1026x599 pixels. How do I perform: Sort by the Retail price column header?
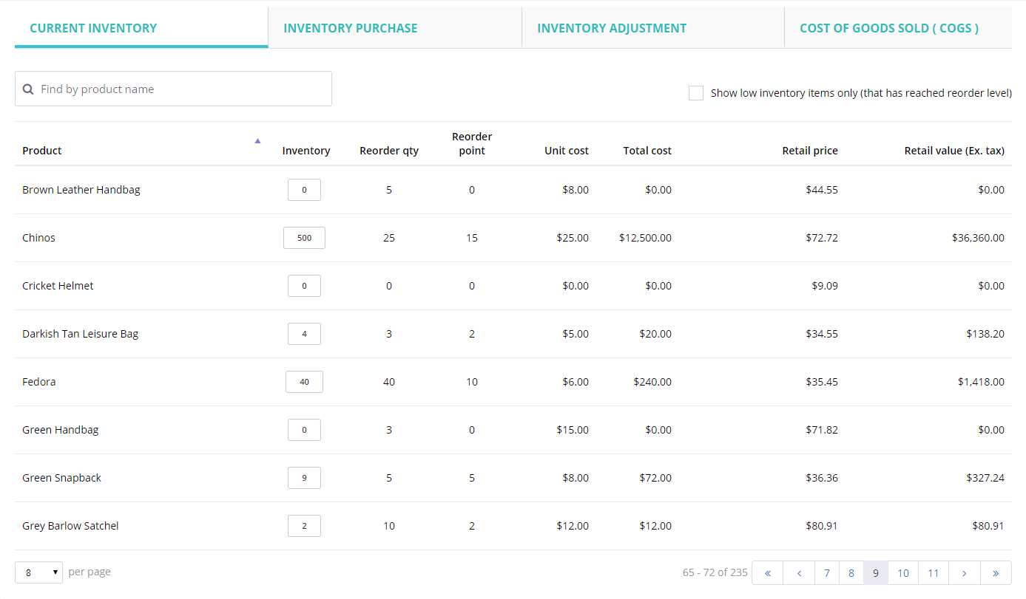tap(809, 151)
